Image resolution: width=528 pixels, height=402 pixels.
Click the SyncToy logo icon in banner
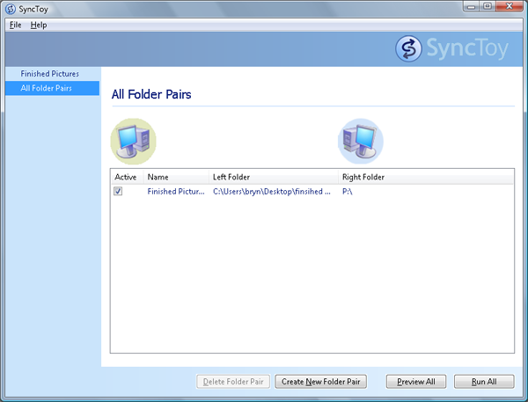[x=408, y=48]
